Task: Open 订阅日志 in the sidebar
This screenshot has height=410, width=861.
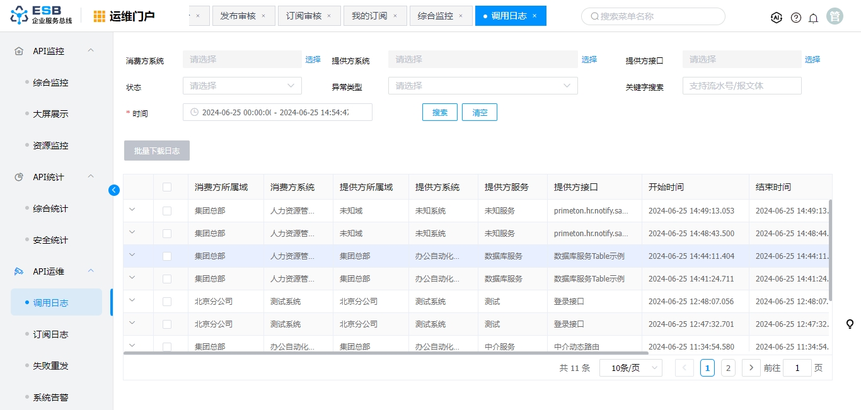Action: 50,334
